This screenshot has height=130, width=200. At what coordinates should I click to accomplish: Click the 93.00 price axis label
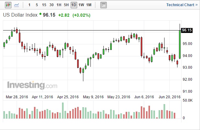click(187, 67)
